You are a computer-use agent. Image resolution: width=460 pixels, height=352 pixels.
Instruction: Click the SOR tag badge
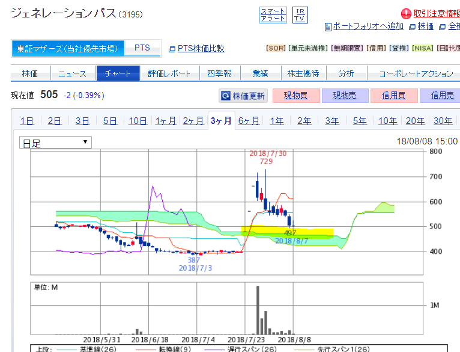point(276,49)
